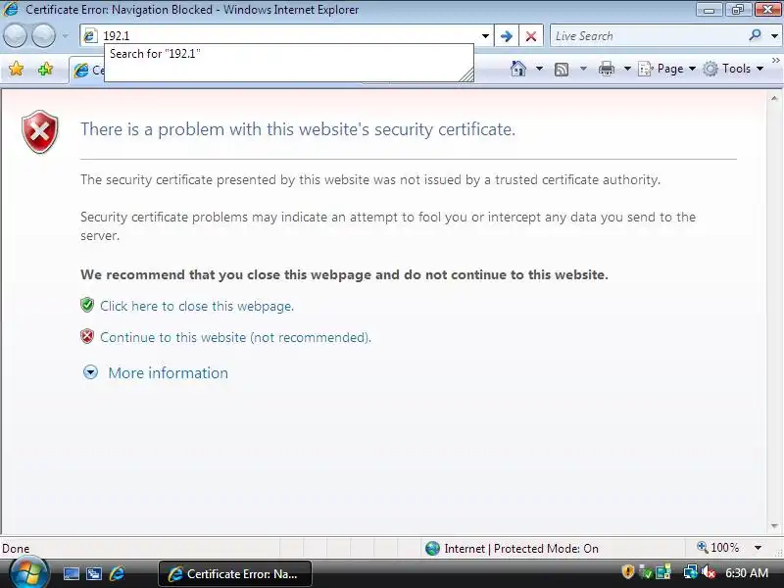
Task: Click here to close this webpage link
Action: (x=197, y=306)
